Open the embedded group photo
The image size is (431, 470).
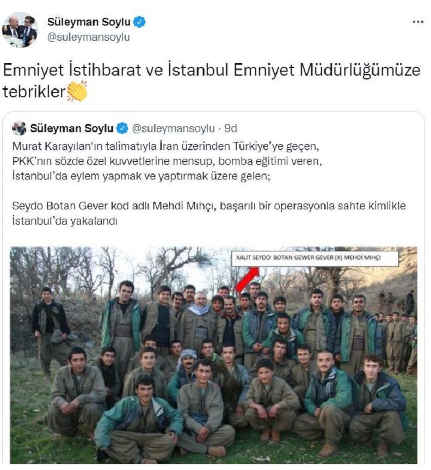point(213,355)
